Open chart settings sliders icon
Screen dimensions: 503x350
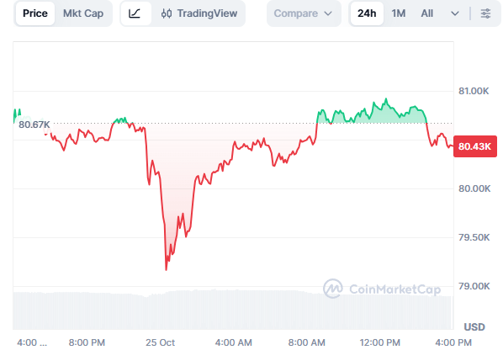pos(485,13)
